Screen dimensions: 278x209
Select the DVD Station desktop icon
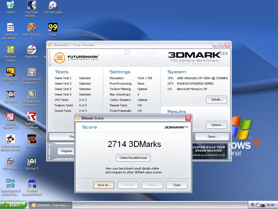[x=10, y=164]
